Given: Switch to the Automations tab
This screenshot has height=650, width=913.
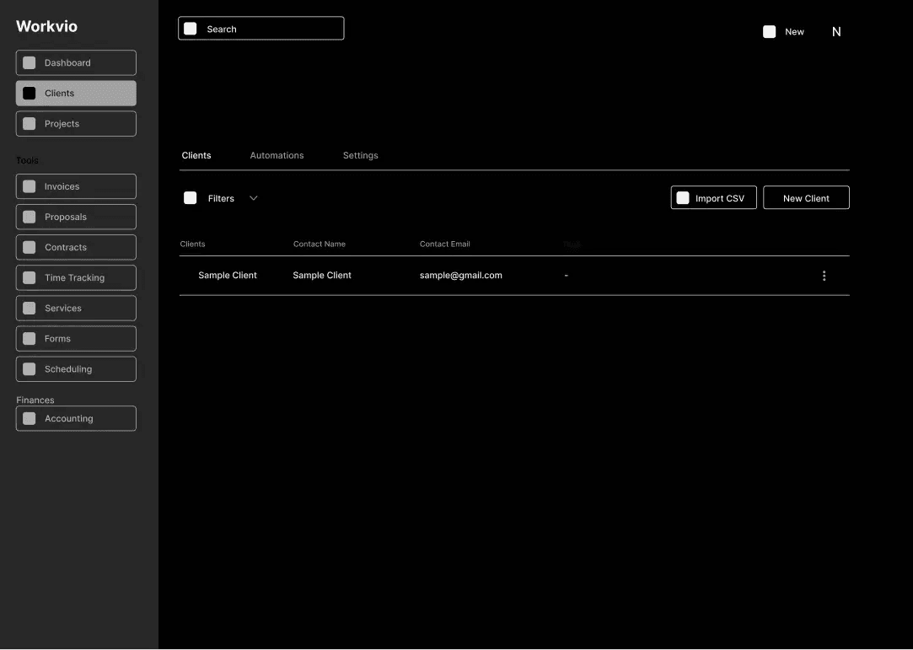Looking at the screenshot, I should click(x=277, y=156).
